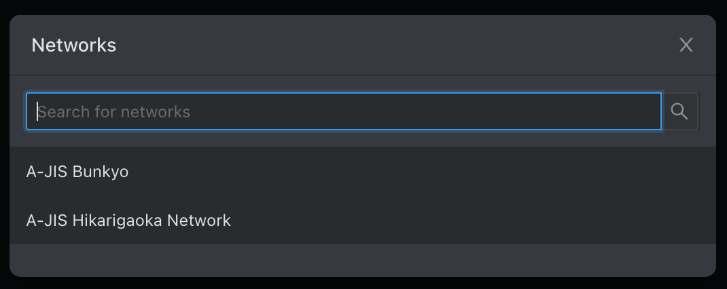Pick A-JIS Hikarigaoka Network from the list
The image size is (727, 289).
(128, 220)
